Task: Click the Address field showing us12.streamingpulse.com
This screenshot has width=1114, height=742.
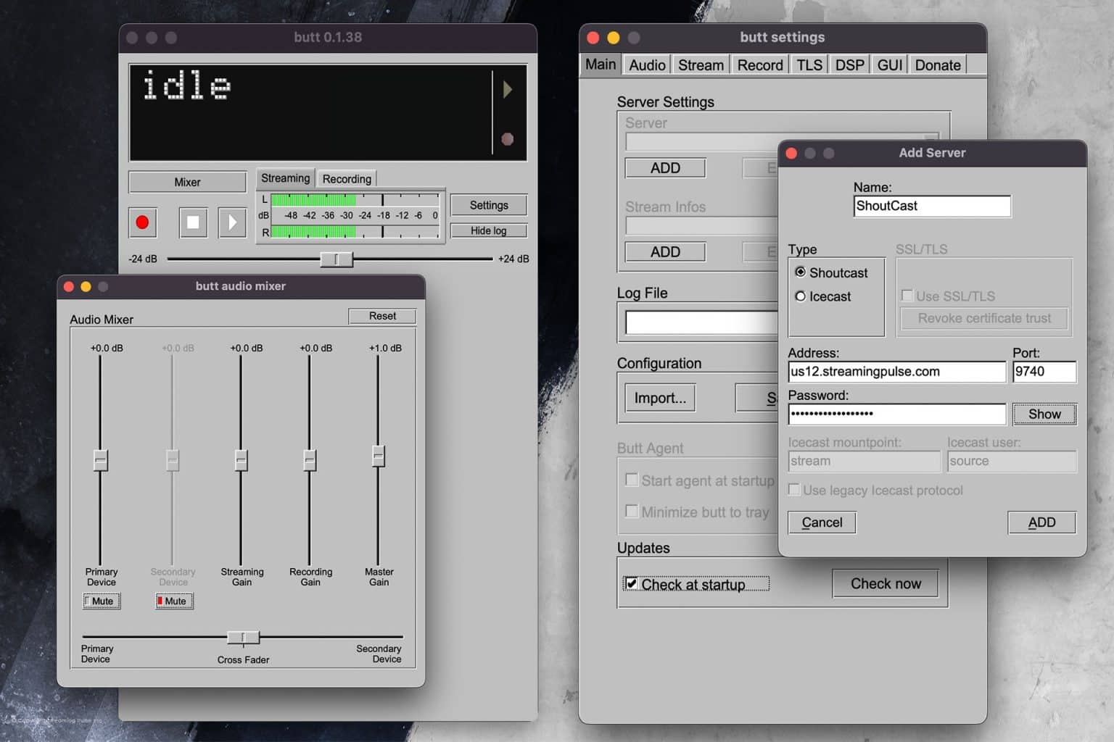Action: pyautogui.click(x=896, y=372)
